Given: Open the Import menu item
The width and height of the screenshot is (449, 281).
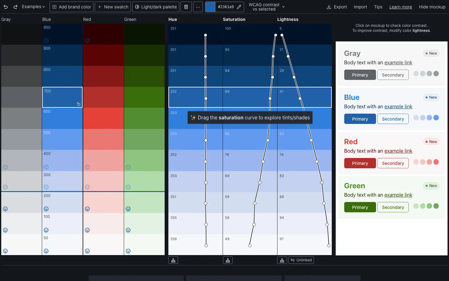Looking at the screenshot, I should [x=360, y=7].
